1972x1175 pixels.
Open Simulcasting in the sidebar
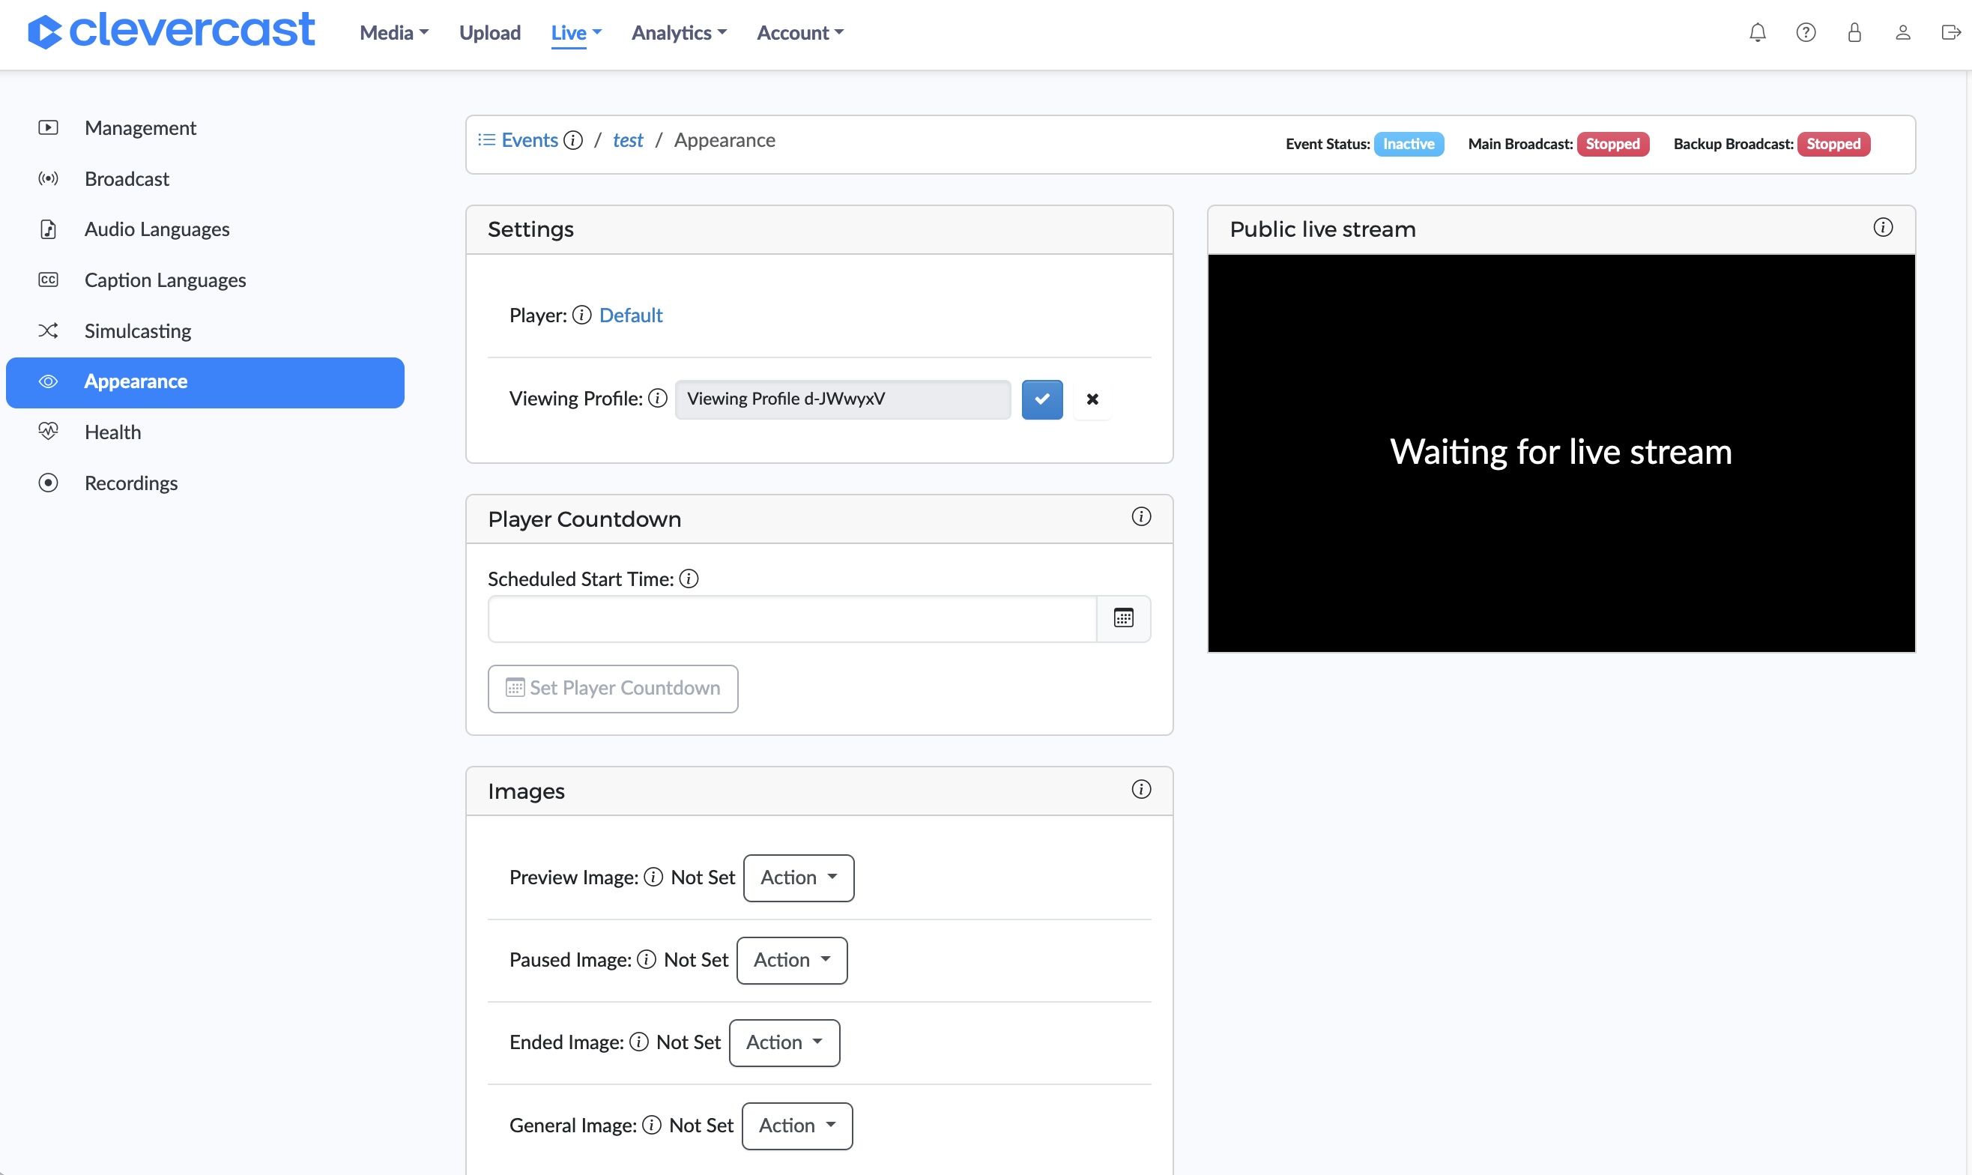click(205, 330)
